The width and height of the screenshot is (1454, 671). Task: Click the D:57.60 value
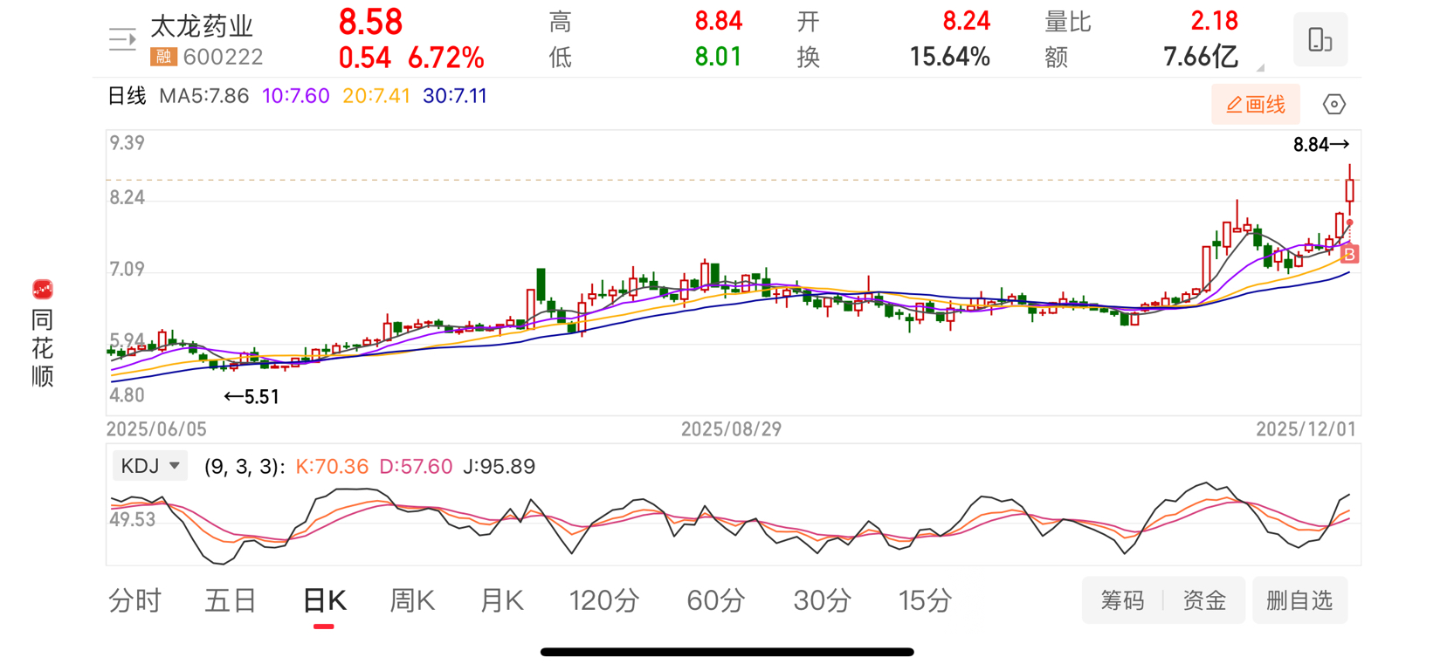tap(416, 467)
